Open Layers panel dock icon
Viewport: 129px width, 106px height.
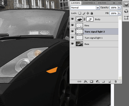click(x=126, y=4)
